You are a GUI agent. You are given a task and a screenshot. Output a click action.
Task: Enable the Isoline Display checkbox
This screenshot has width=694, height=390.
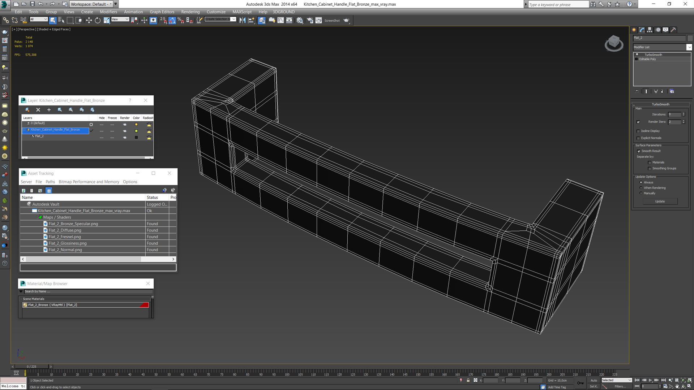638,131
